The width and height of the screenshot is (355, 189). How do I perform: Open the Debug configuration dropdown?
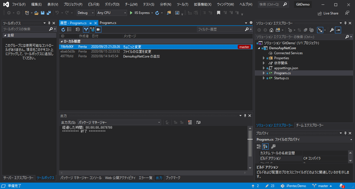tap(85, 13)
